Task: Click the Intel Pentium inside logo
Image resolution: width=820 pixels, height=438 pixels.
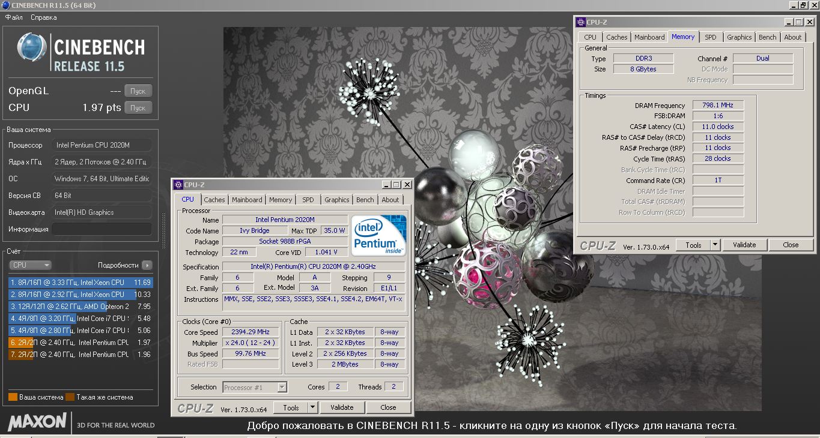Action: 378,236
